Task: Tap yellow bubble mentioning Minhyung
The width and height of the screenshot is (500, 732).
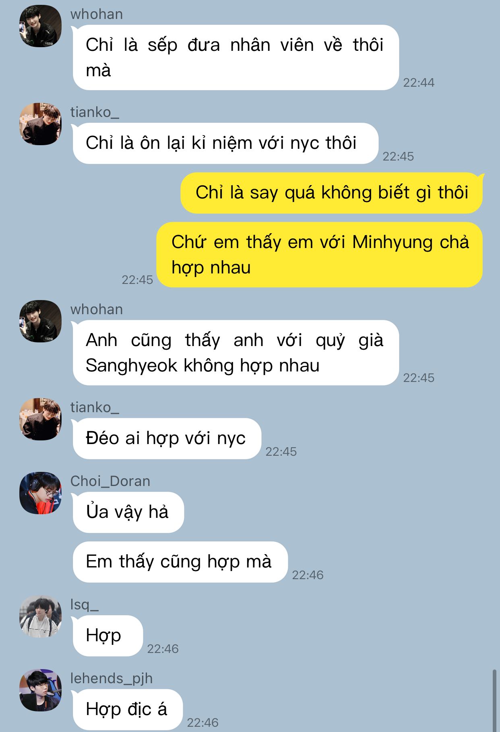Action: tap(320, 255)
